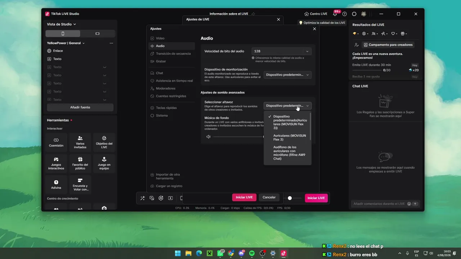
Task: Open Cuentas restringidas settings
Action: (x=171, y=96)
